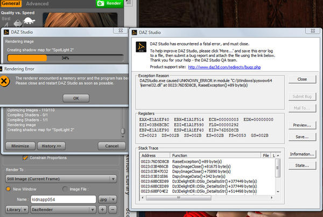Click the Mail To... button
This screenshot has height=217, width=323.
[x=302, y=108]
